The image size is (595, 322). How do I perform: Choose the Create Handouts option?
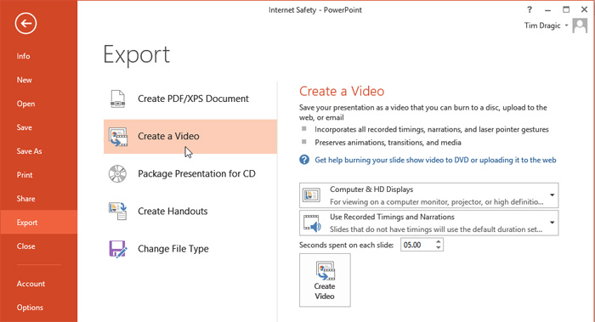[x=190, y=211]
